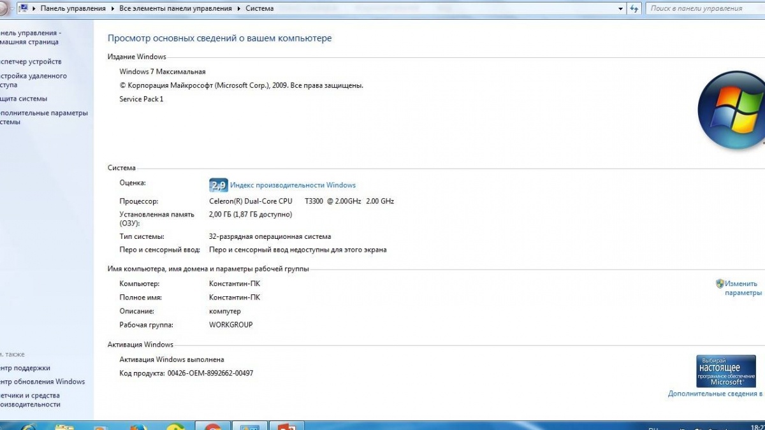
Task: Click the genuine Microsoft software badge
Action: [725, 371]
